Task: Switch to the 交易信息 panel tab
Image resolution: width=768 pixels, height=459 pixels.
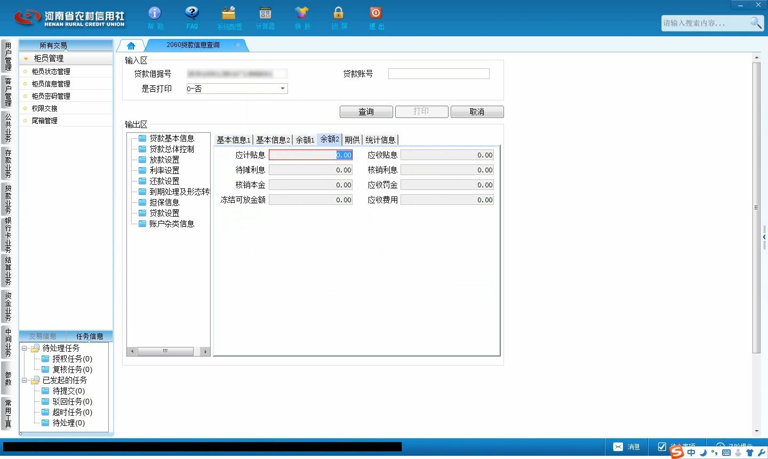Action: (43, 336)
